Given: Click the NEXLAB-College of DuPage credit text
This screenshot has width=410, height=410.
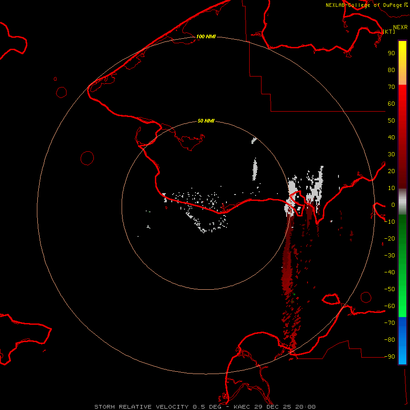Looking at the screenshot, I should [364, 5].
